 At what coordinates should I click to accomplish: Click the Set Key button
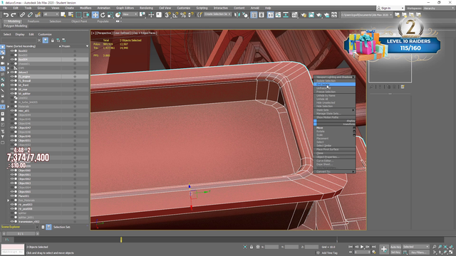tap(395, 252)
